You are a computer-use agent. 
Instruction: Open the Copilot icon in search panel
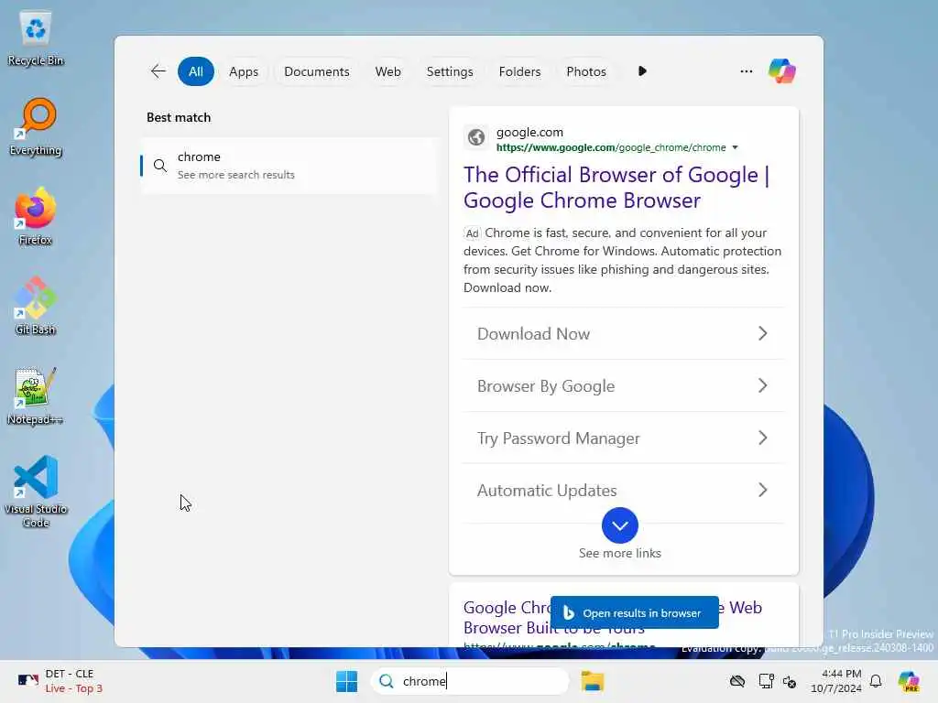pyautogui.click(x=782, y=71)
